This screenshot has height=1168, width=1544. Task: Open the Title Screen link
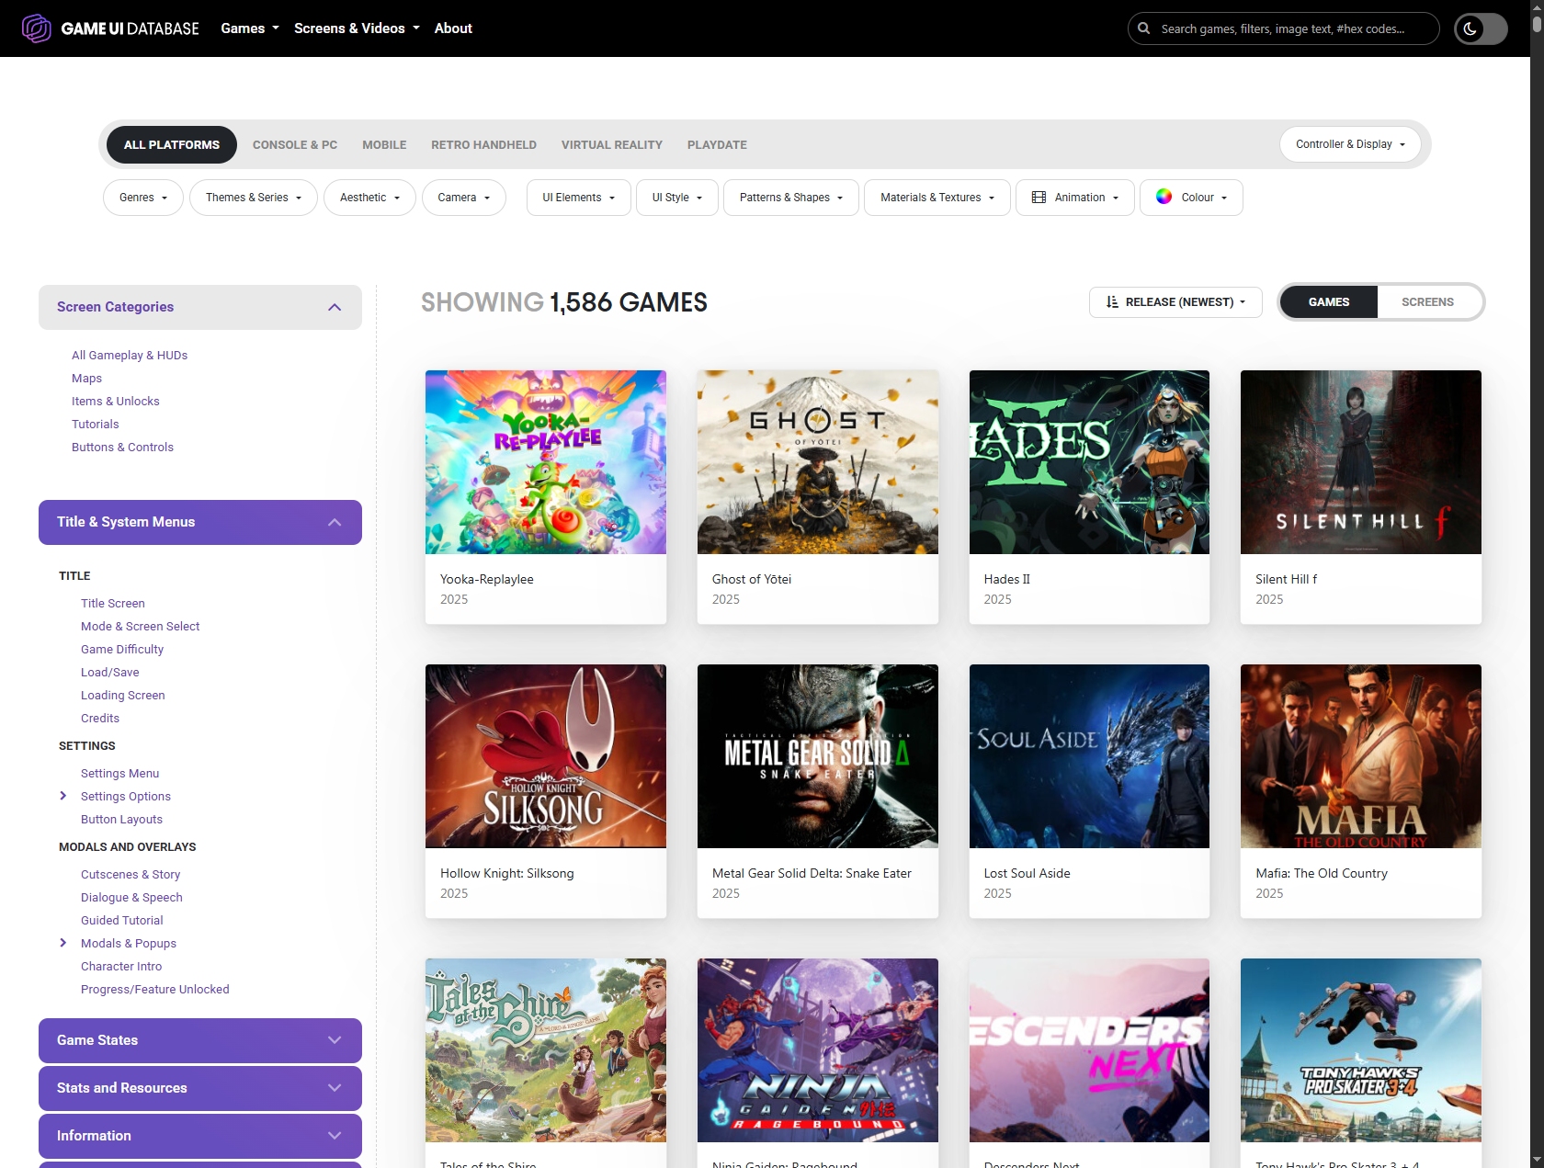click(112, 603)
